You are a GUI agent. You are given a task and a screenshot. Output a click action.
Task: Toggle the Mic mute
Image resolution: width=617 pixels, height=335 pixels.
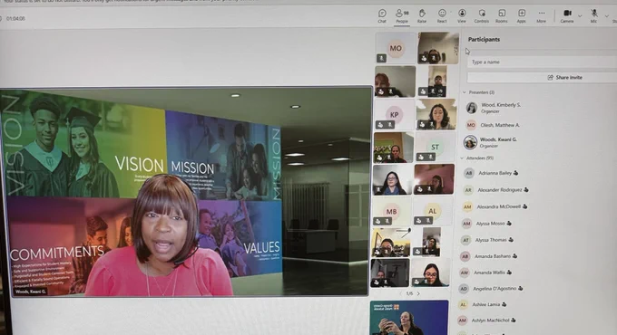(593, 16)
